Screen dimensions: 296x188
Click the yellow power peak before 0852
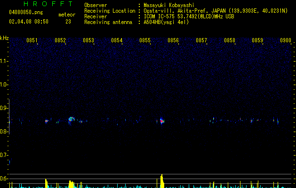point(47,183)
